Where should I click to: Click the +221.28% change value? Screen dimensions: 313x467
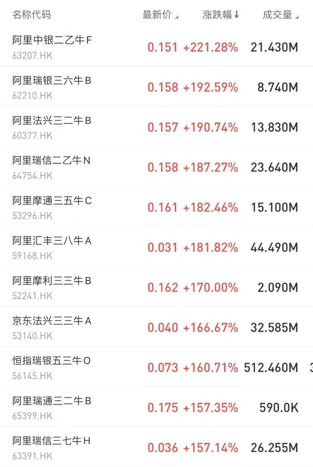tap(211, 47)
